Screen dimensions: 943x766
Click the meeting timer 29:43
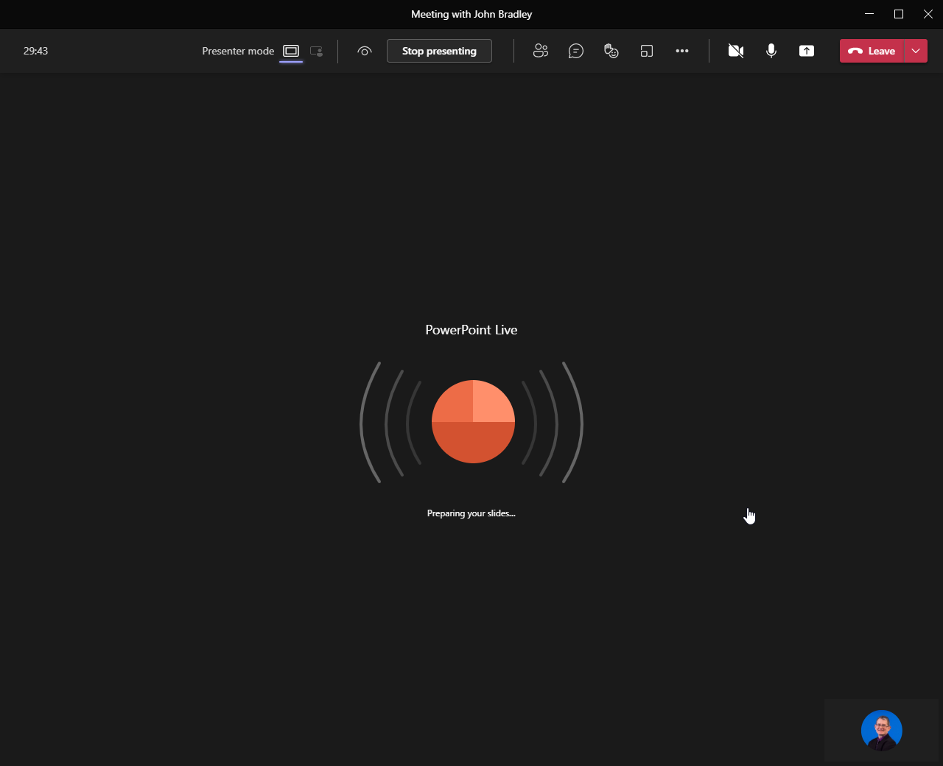point(35,51)
